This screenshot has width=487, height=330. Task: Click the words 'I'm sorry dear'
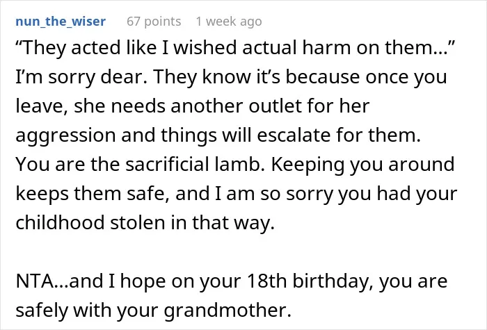[x=81, y=77]
